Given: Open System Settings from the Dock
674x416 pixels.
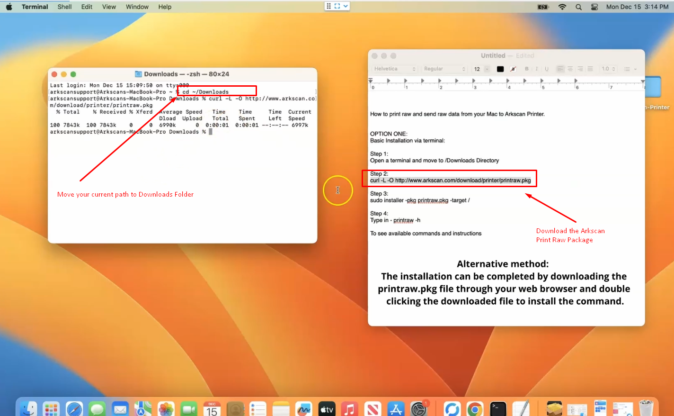Looking at the screenshot, I should tap(419, 409).
